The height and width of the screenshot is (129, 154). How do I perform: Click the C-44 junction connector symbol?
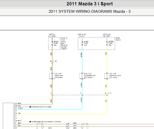pos(52,76)
